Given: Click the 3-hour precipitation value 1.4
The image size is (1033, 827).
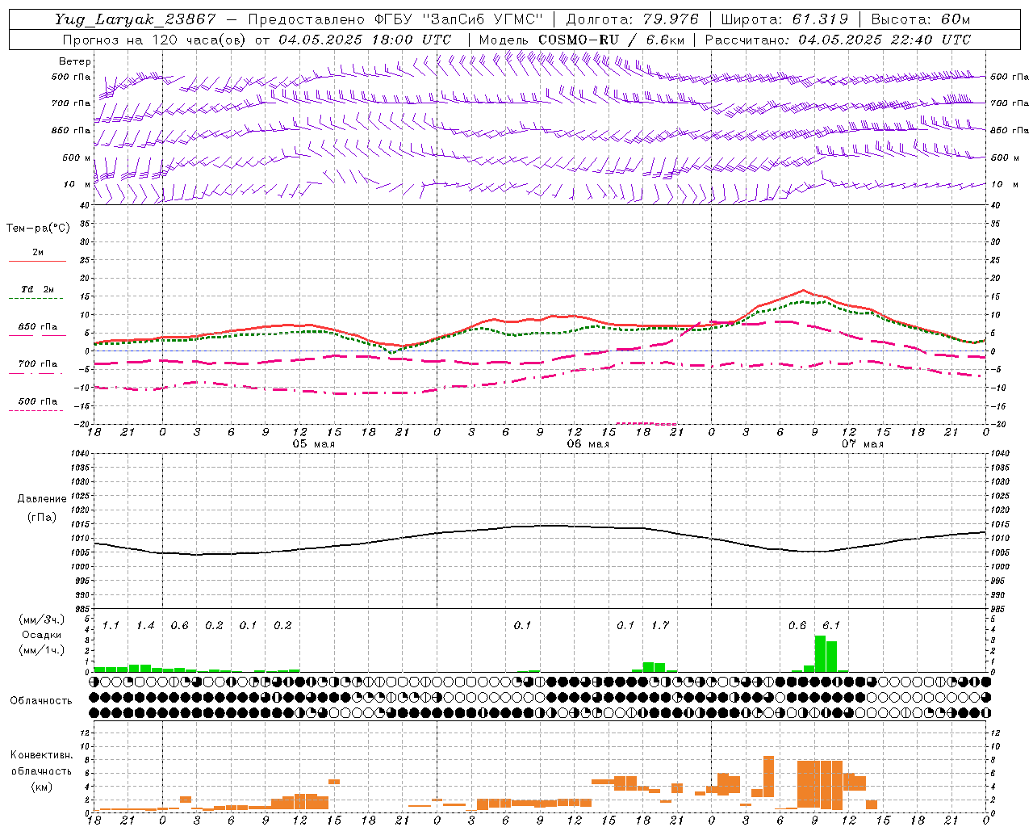Looking at the screenshot, I should 145,626.
